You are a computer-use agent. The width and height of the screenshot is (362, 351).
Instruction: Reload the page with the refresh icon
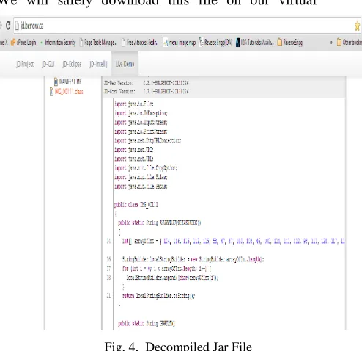point(8,26)
